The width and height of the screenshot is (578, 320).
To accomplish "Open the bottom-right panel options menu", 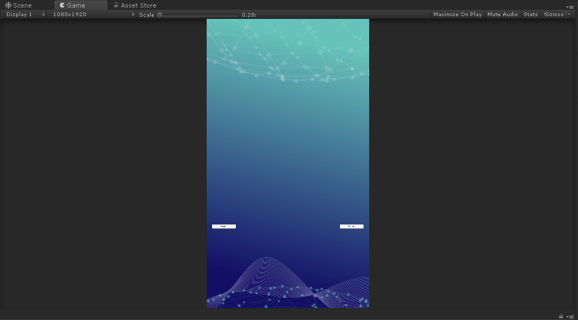I will coord(570,317).
